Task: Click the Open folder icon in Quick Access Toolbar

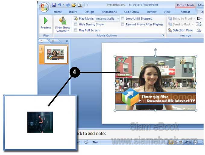Action: pyautogui.click(x=74, y=5)
